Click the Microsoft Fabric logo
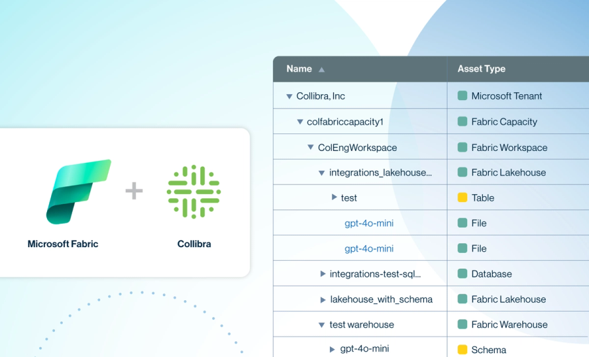 point(79,192)
